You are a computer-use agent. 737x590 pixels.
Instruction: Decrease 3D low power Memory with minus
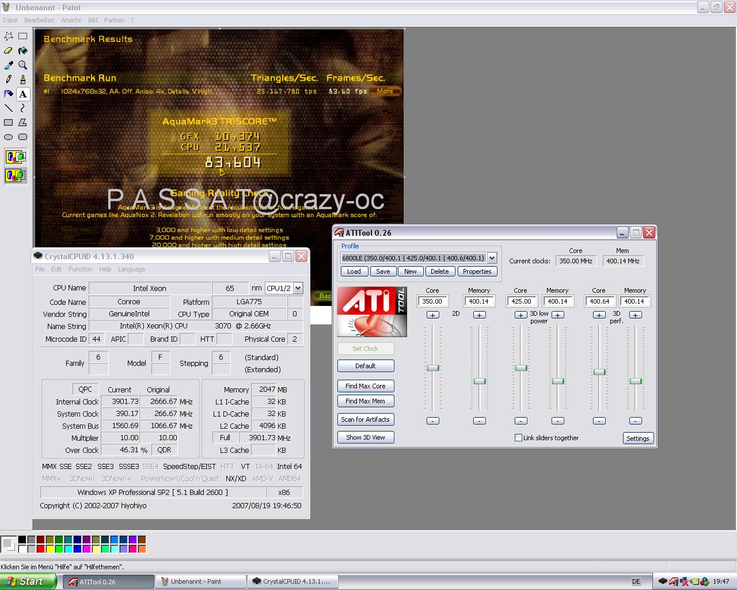(x=557, y=421)
